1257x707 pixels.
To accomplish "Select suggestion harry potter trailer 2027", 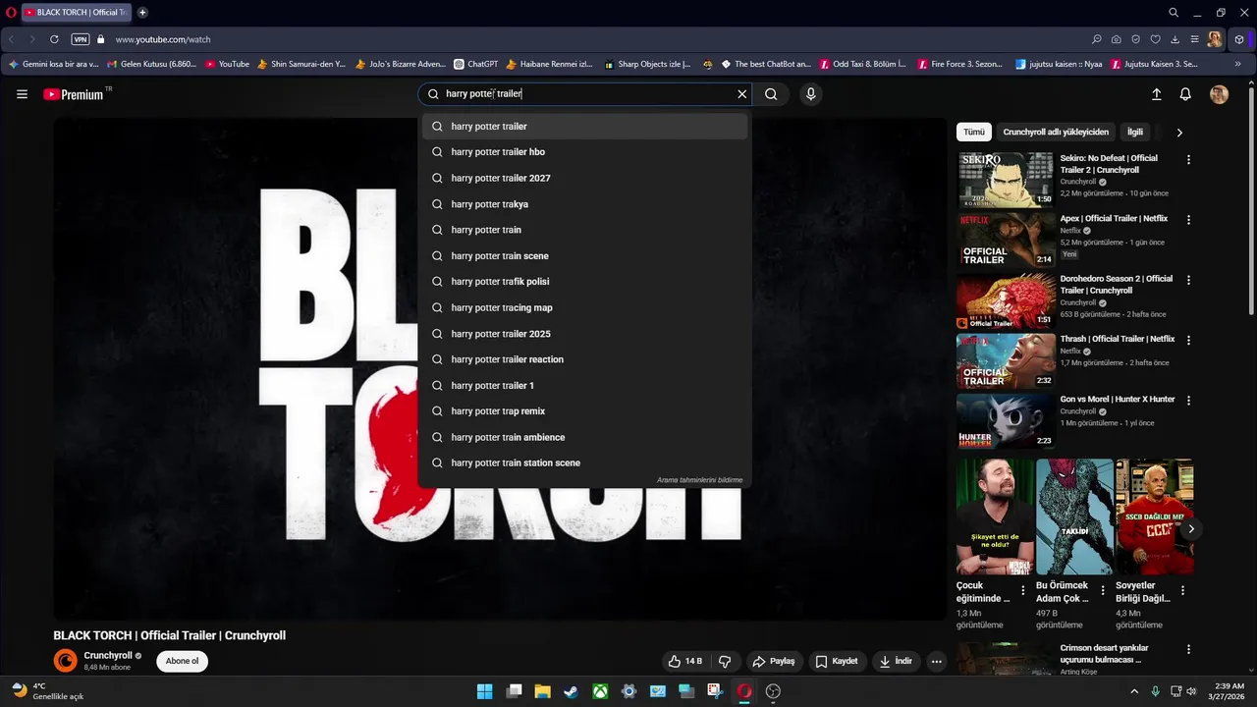I will tap(585, 178).
